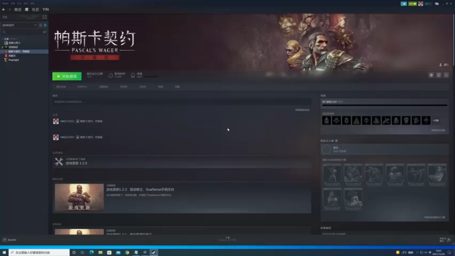Open the 社区 community tab
Viewport: 455px width, 256px height.
[x=35, y=10]
